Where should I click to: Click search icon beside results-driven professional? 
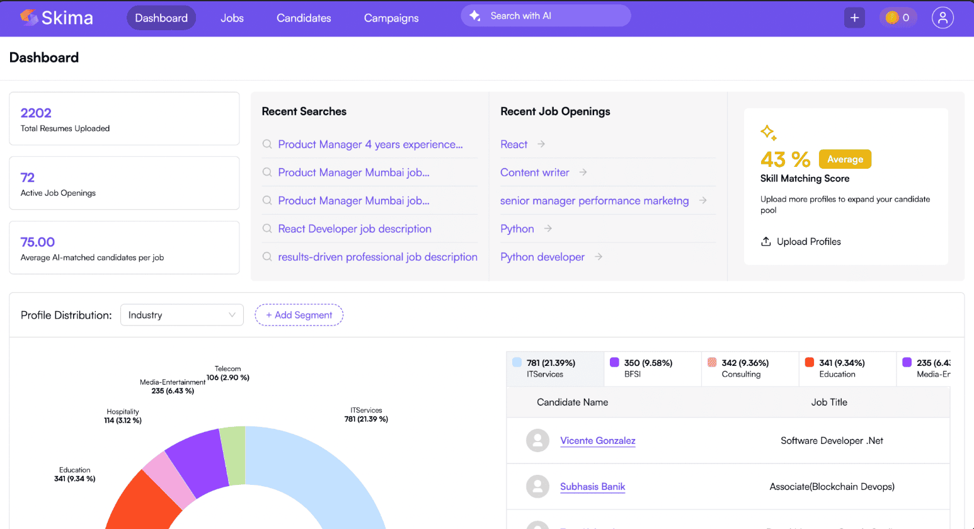[x=267, y=257]
